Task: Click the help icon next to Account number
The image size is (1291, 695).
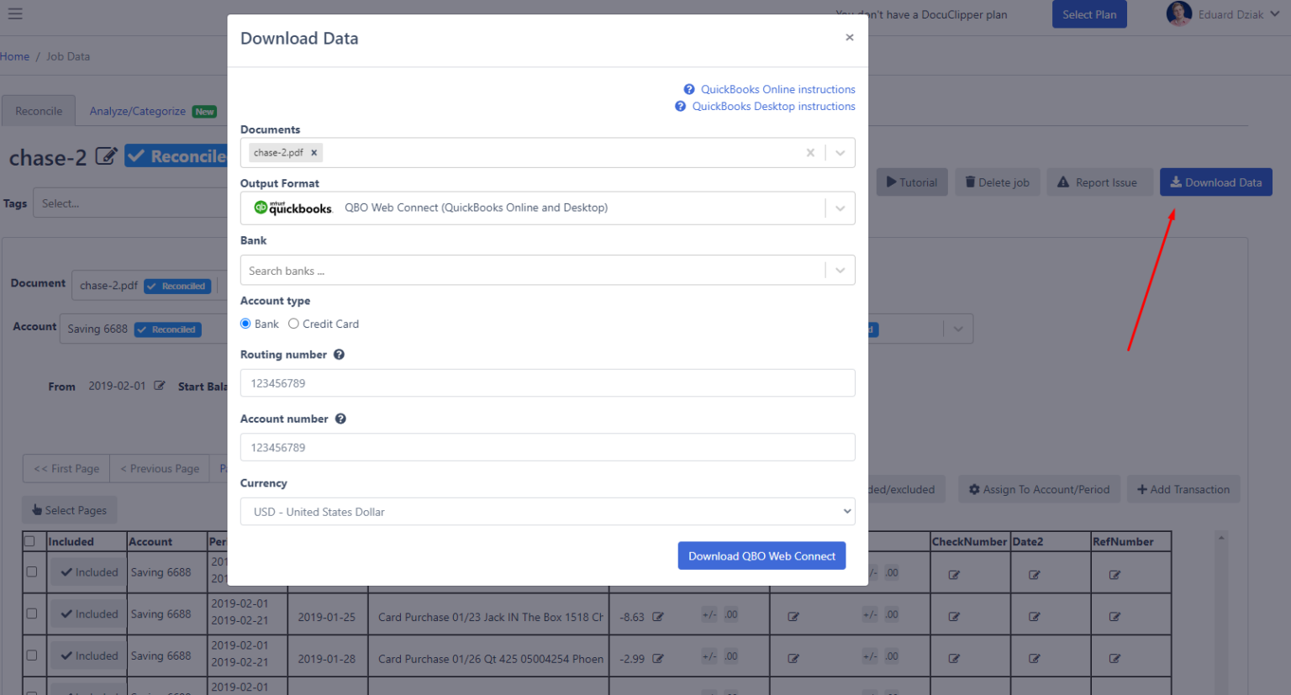Action: click(340, 419)
